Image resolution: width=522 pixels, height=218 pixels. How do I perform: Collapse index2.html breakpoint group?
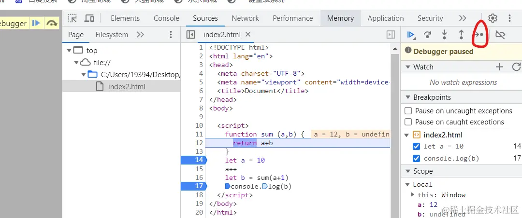pyautogui.click(x=407, y=135)
